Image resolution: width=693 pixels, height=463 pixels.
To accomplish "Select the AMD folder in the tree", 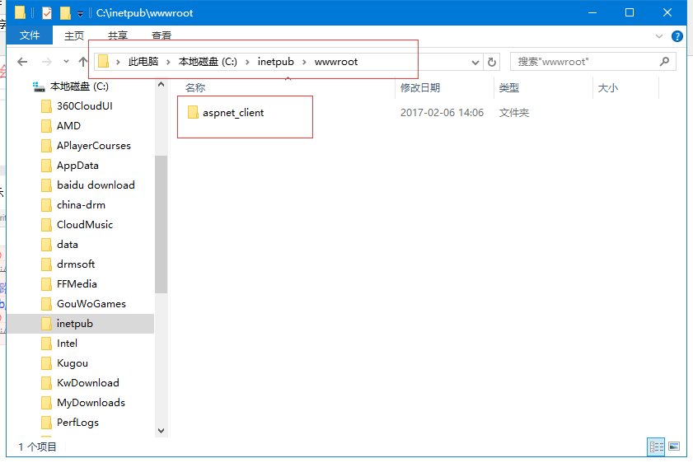I will 68,126.
